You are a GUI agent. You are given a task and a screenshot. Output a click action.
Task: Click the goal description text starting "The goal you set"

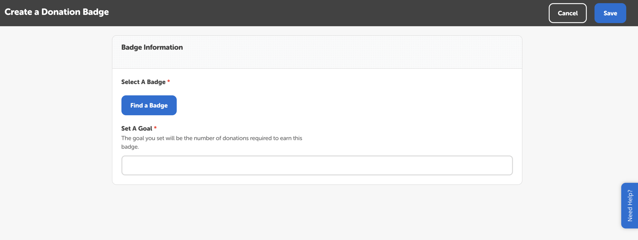[x=212, y=138]
